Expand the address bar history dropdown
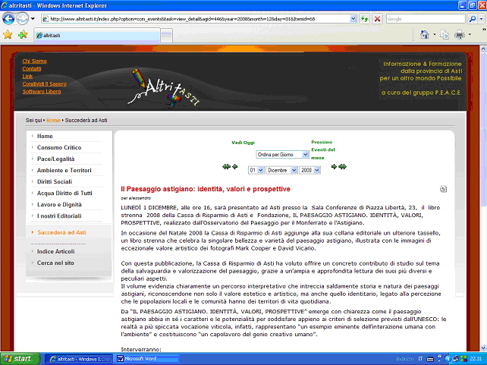This screenshot has height=365, width=487. click(x=353, y=19)
